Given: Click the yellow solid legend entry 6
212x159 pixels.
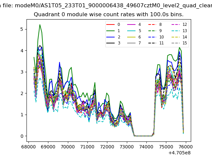Looking at the screenshot, I should tap(134, 37).
